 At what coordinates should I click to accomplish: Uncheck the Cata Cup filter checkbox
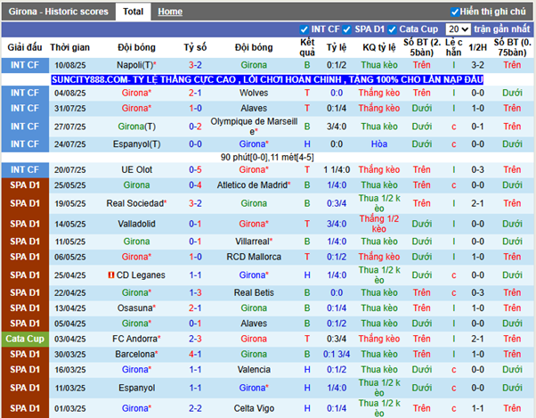click(392, 29)
